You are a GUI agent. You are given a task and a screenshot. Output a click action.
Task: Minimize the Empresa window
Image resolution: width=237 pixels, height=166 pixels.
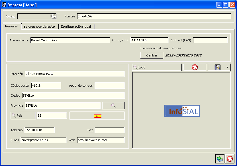pos(219,5)
